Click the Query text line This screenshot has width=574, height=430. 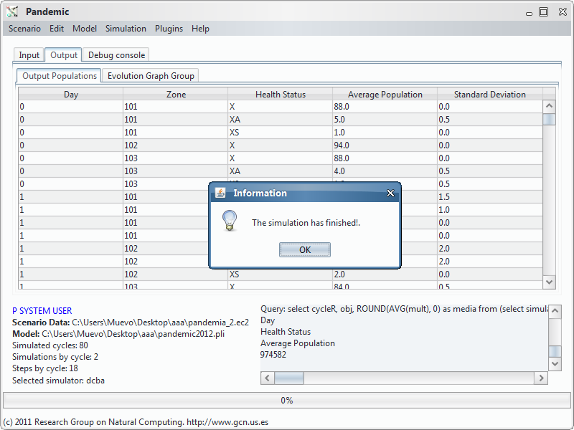(x=404, y=309)
